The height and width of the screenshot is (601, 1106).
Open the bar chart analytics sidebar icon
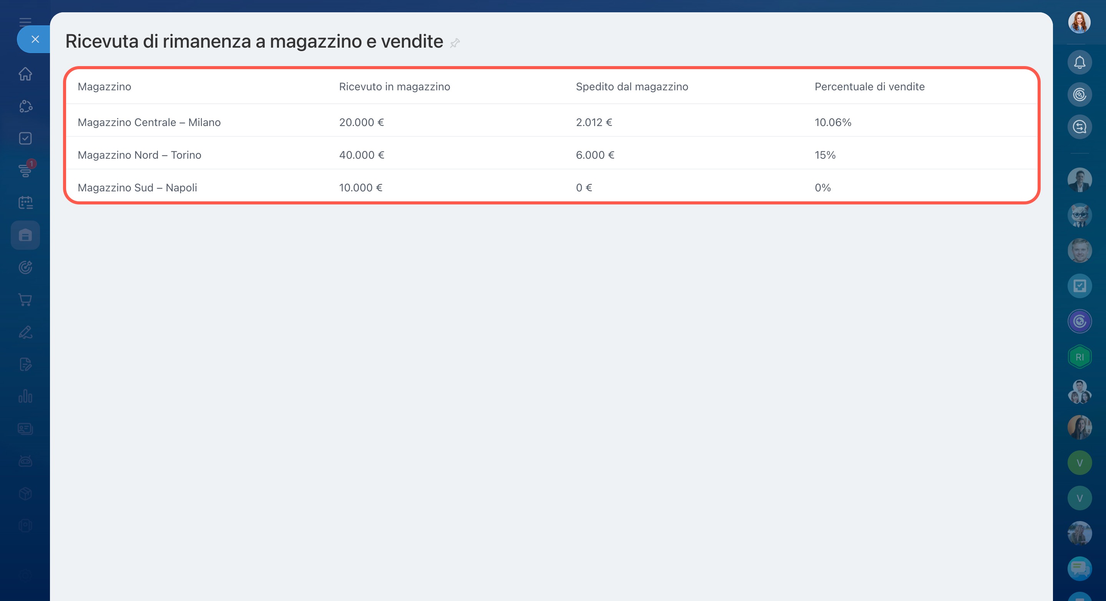(x=25, y=396)
